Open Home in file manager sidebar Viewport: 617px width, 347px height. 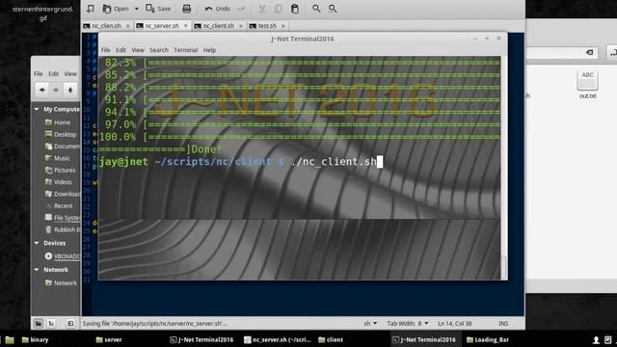click(x=58, y=122)
